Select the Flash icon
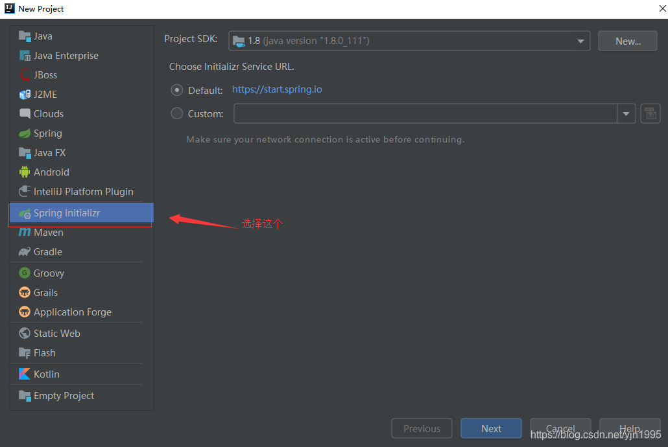The image size is (668, 447). pyautogui.click(x=25, y=353)
